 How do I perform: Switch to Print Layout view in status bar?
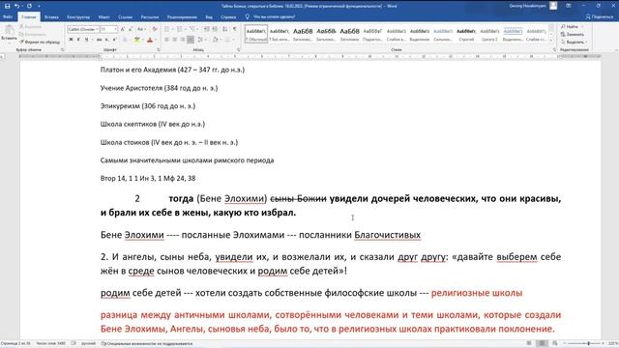point(542,343)
